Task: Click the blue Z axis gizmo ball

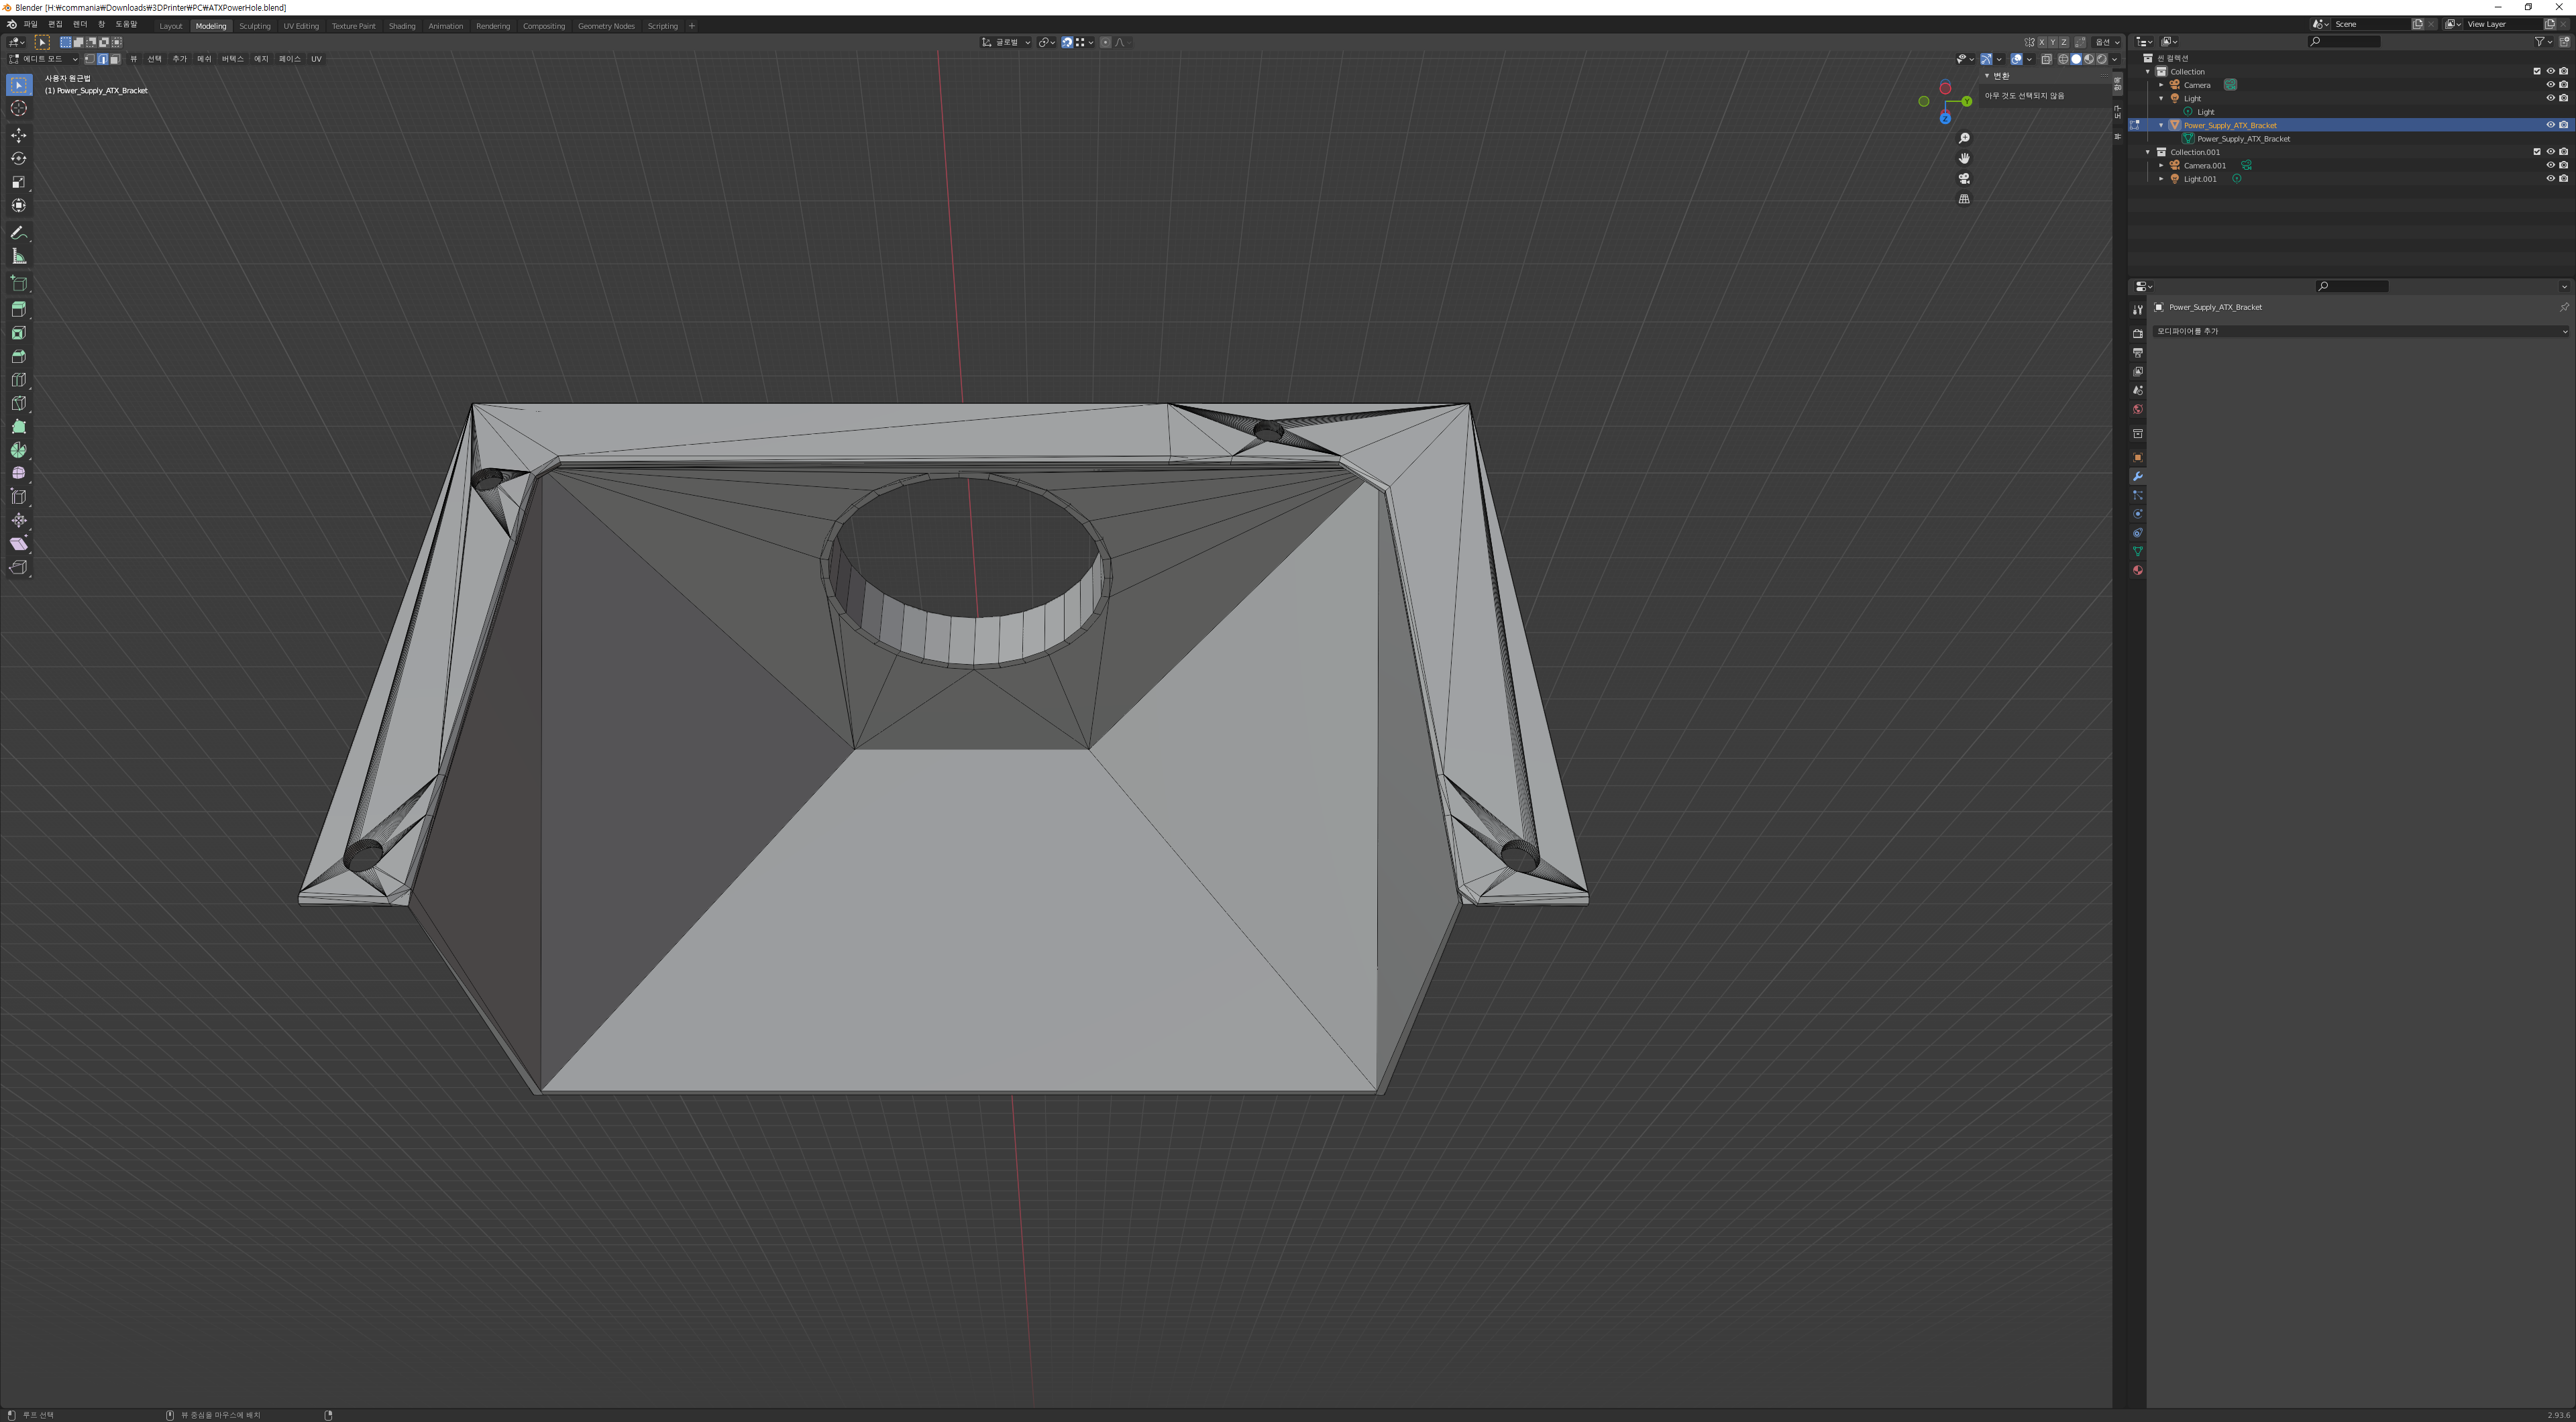Action: coord(1945,118)
